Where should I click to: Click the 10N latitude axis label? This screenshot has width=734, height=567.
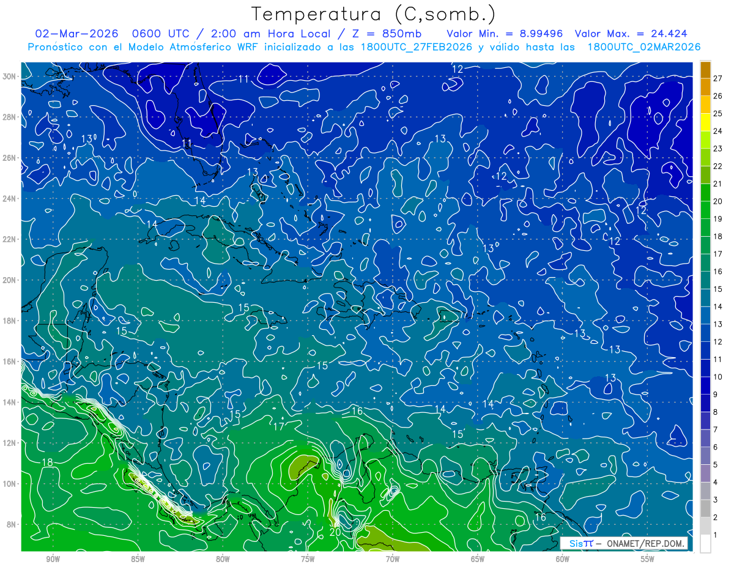click(x=10, y=484)
